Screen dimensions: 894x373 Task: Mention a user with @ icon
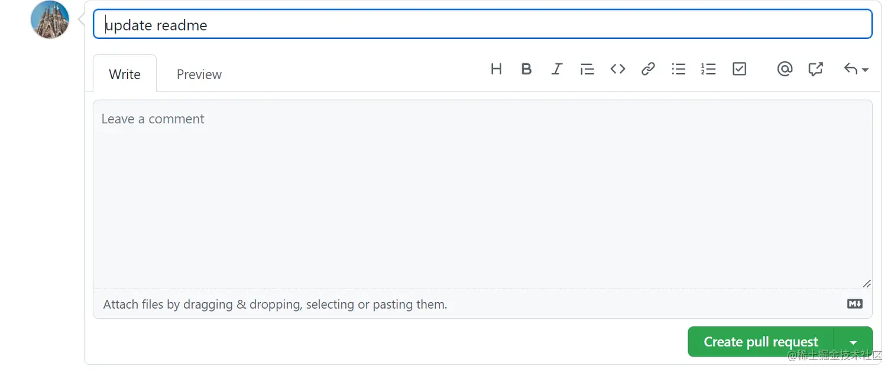tap(785, 69)
